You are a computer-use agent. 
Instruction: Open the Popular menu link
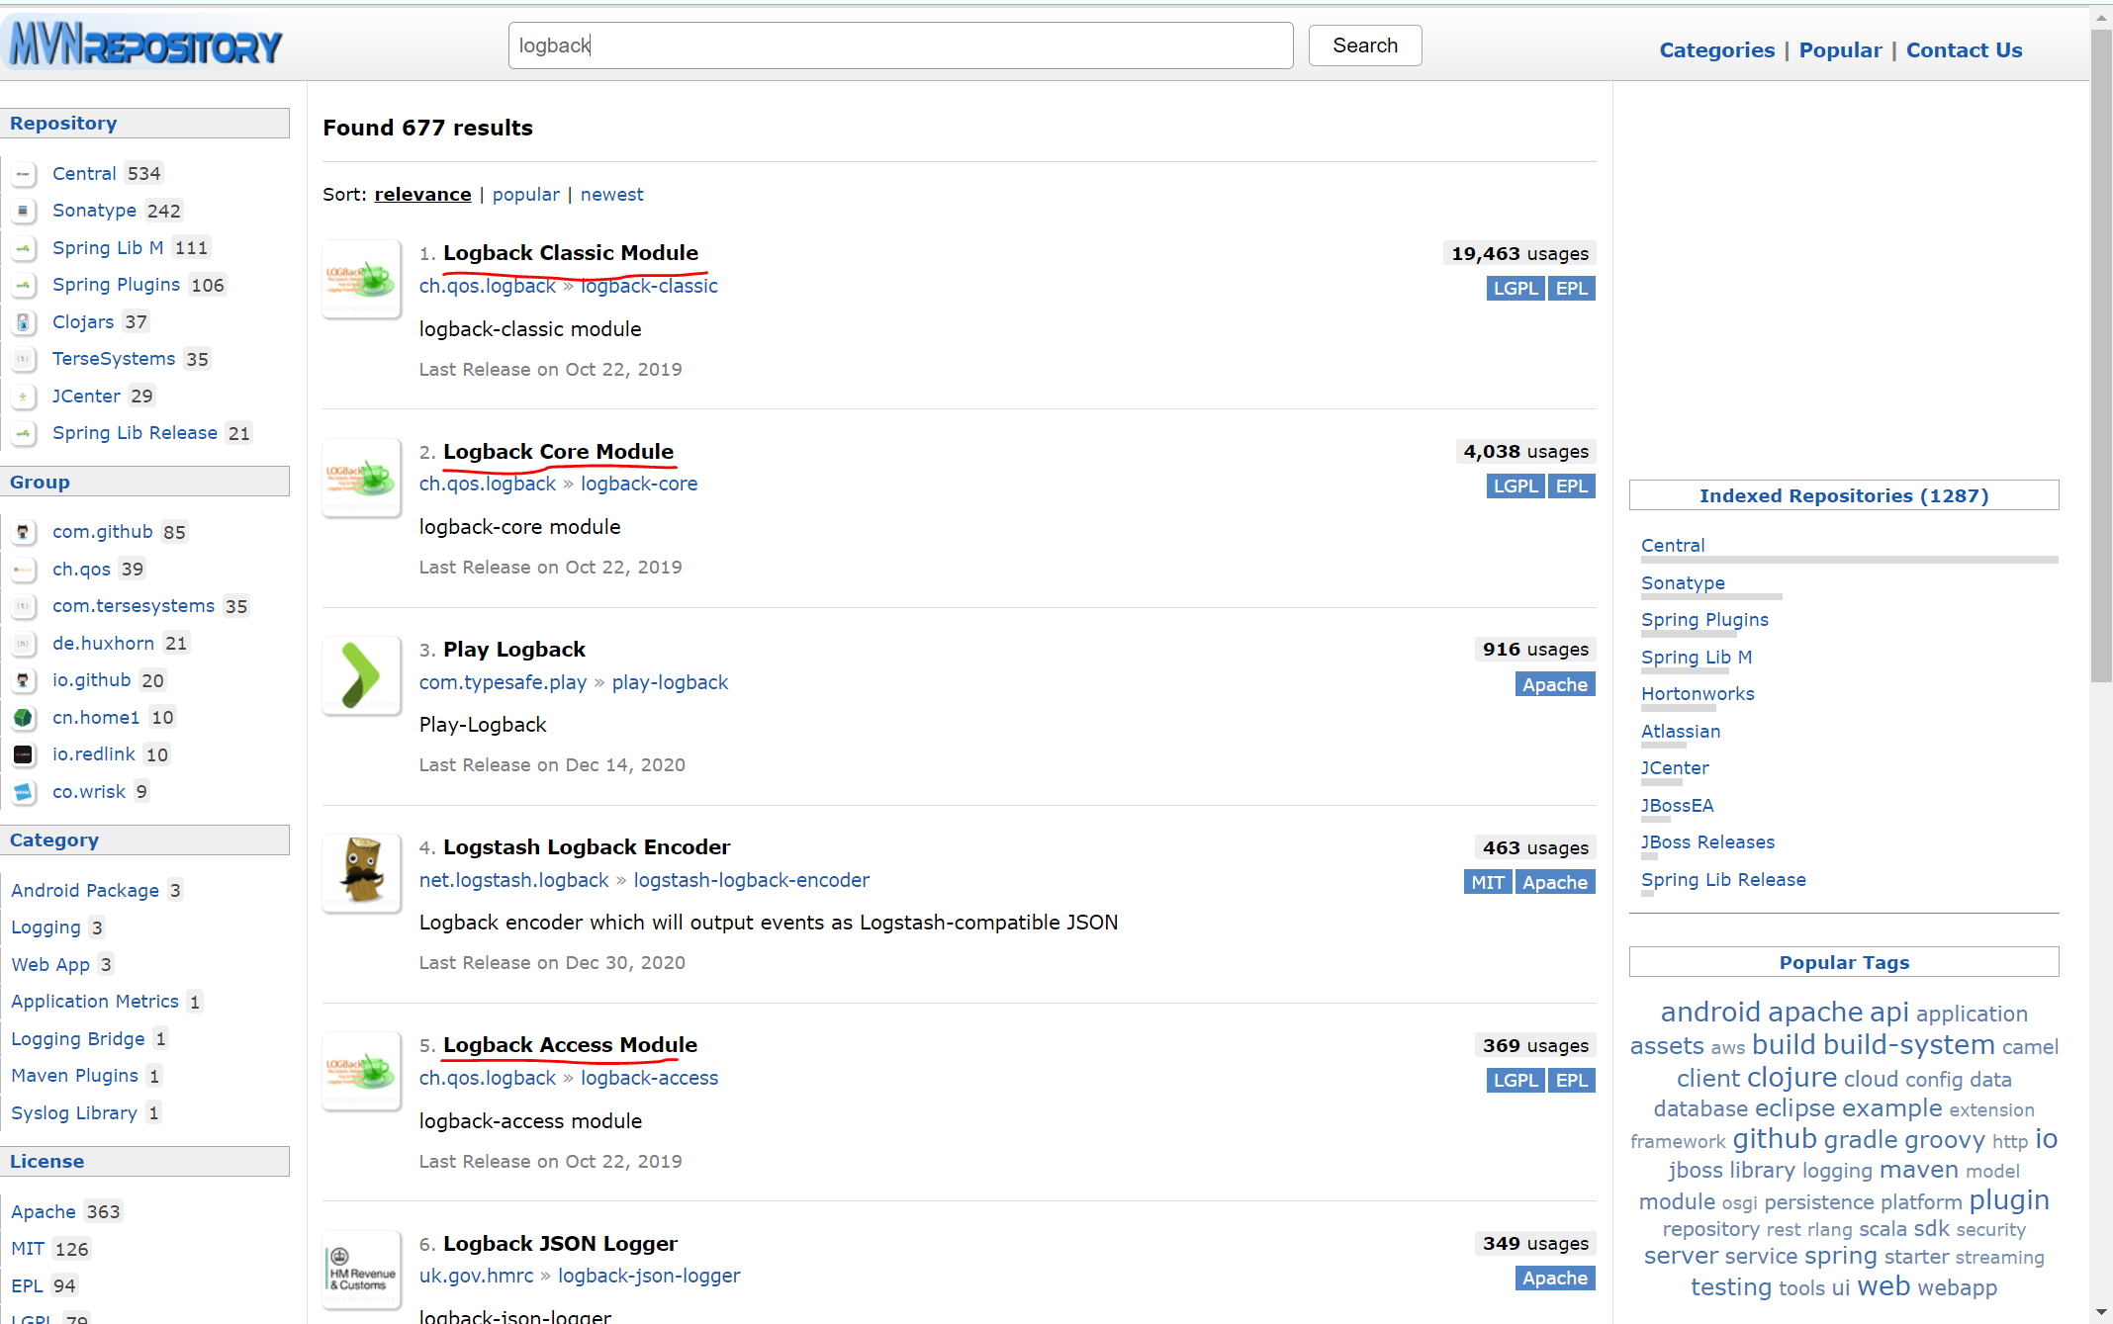click(1840, 50)
